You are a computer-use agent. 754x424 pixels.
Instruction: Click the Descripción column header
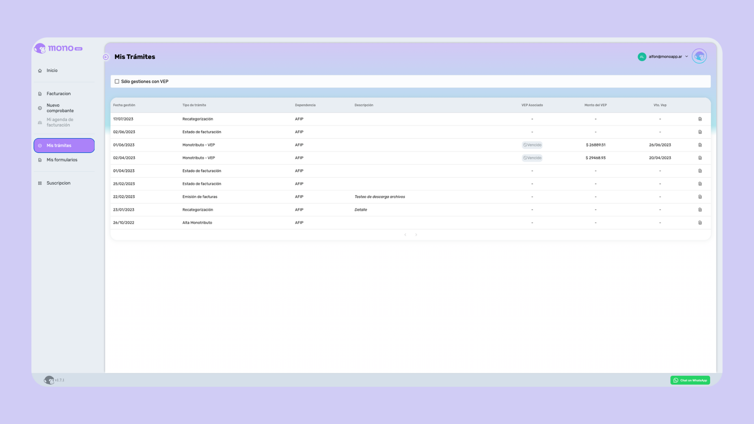[x=364, y=105]
